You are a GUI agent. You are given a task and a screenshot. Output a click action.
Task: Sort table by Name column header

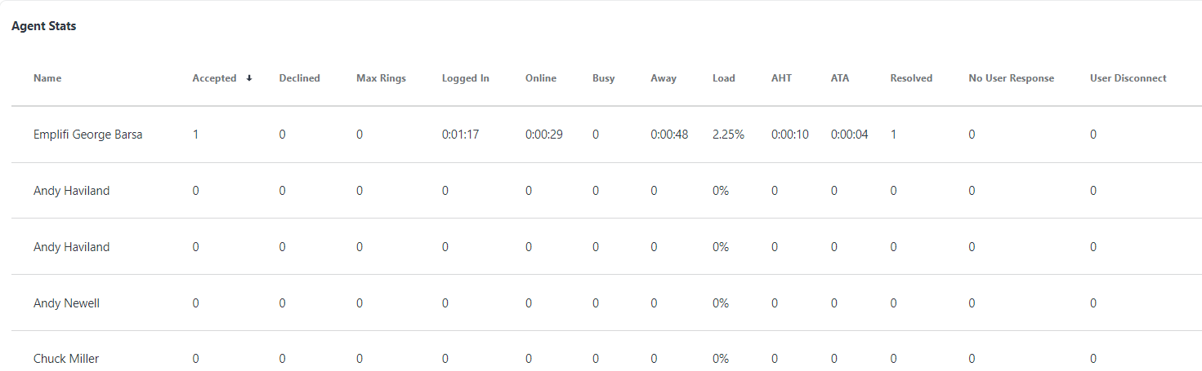tap(47, 78)
